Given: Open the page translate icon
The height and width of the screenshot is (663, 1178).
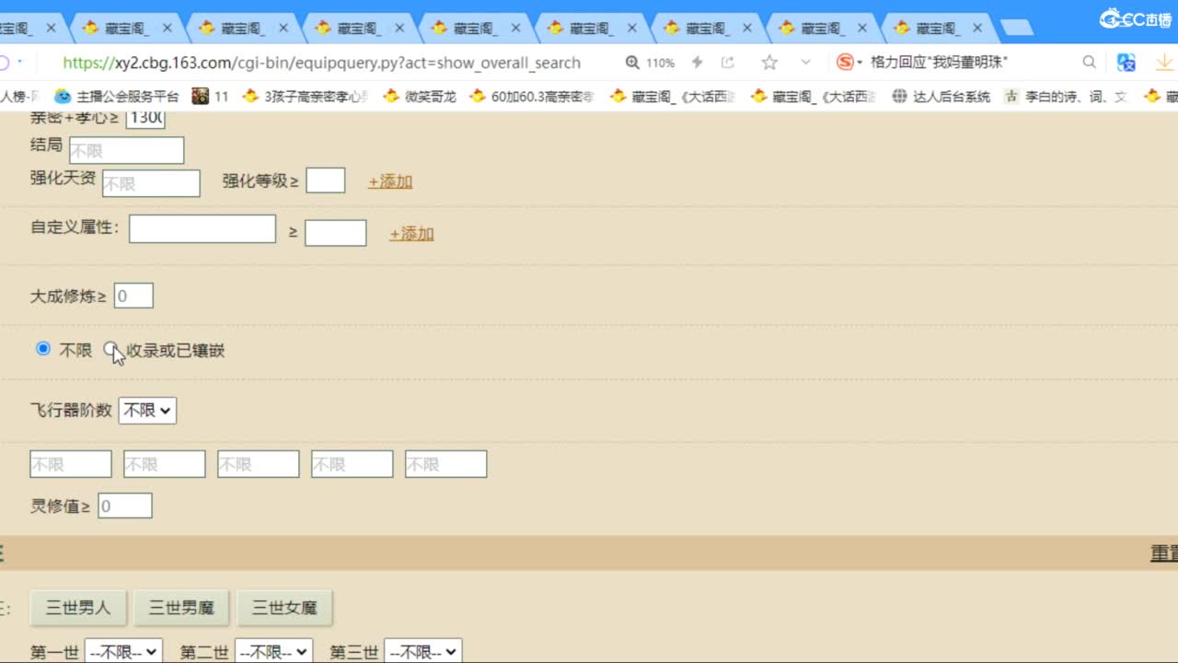Looking at the screenshot, I should click(1126, 63).
